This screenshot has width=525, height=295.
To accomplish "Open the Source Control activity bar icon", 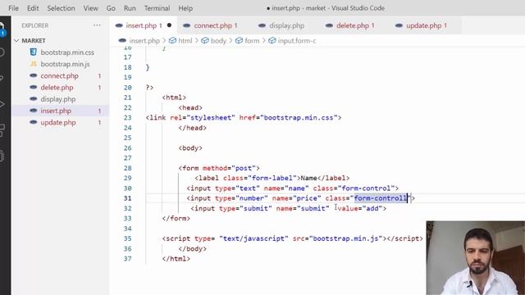I will coord(2,79).
